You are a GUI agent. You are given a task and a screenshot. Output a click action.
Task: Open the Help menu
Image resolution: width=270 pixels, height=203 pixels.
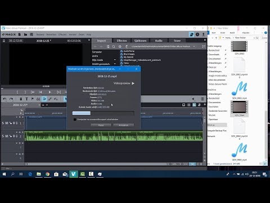89,34
